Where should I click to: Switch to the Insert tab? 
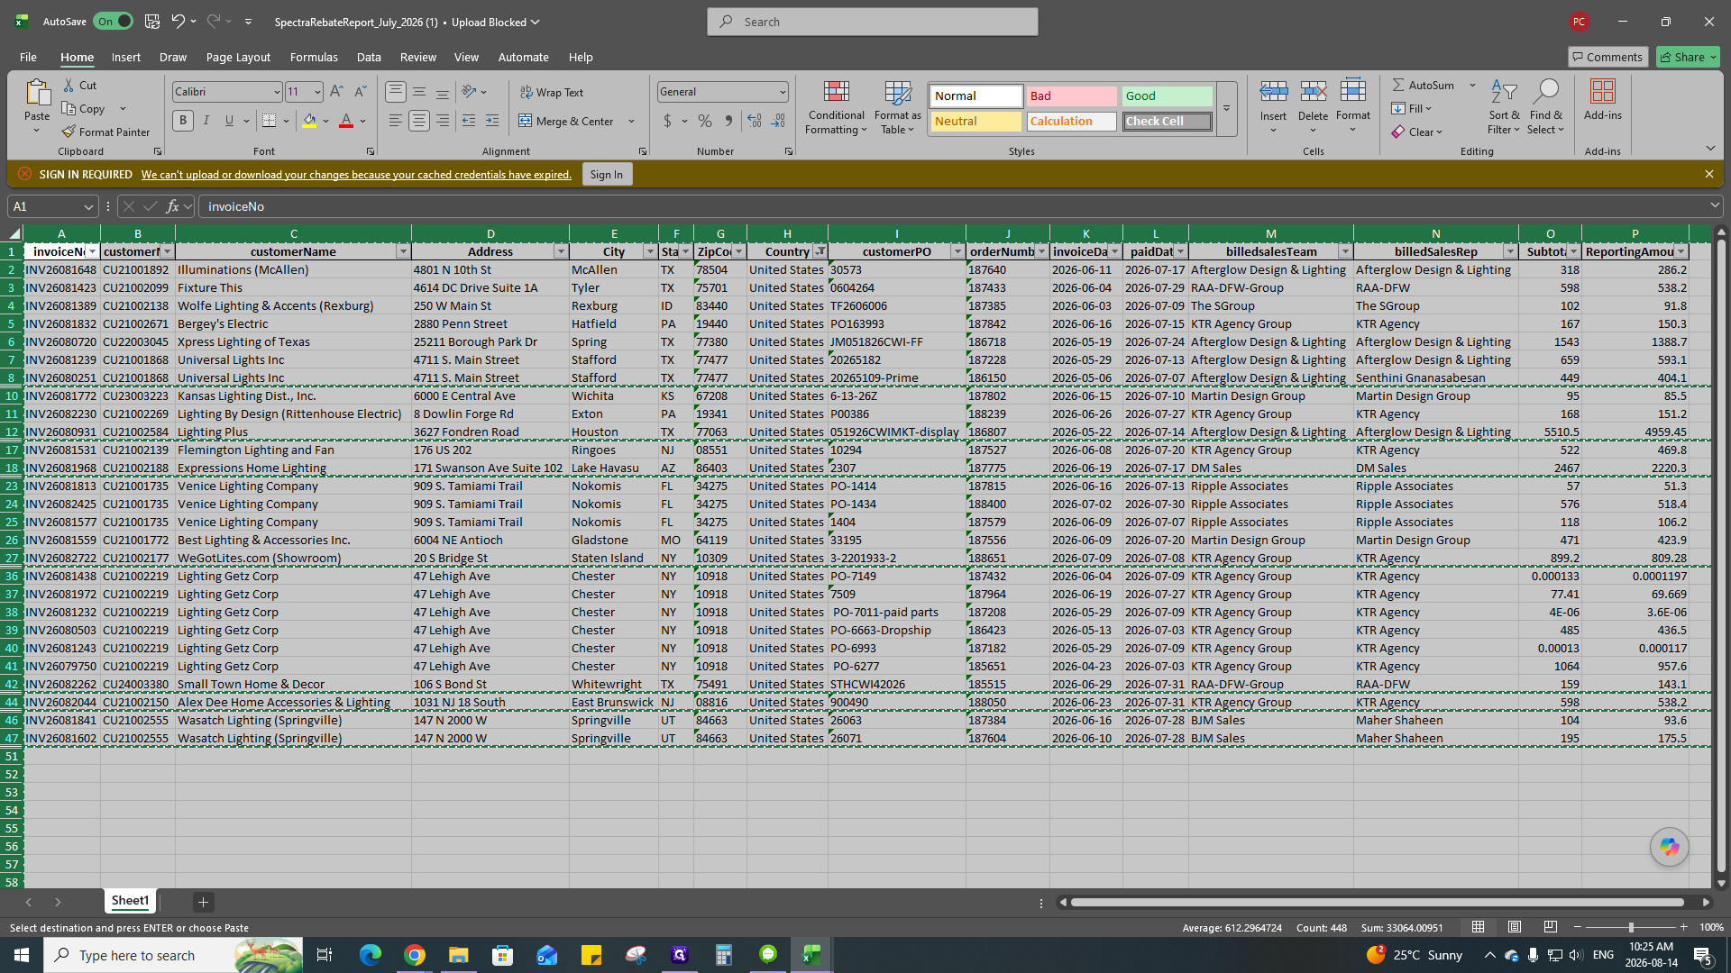tap(125, 57)
